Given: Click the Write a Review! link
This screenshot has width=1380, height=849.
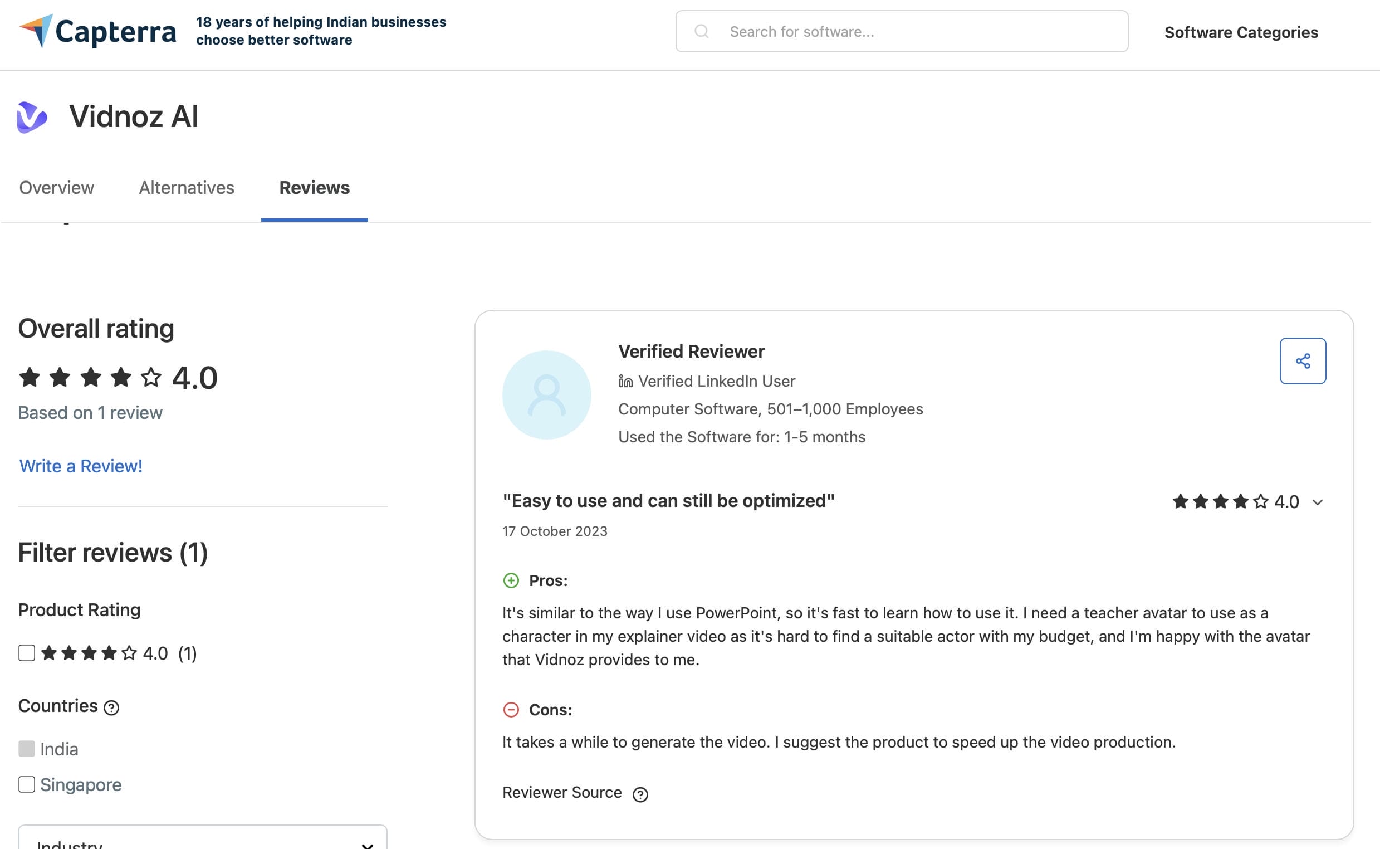Looking at the screenshot, I should click(80, 466).
